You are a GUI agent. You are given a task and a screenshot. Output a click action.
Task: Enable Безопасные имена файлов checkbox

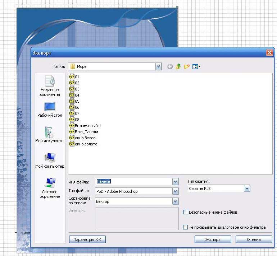(x=186, y=212)
